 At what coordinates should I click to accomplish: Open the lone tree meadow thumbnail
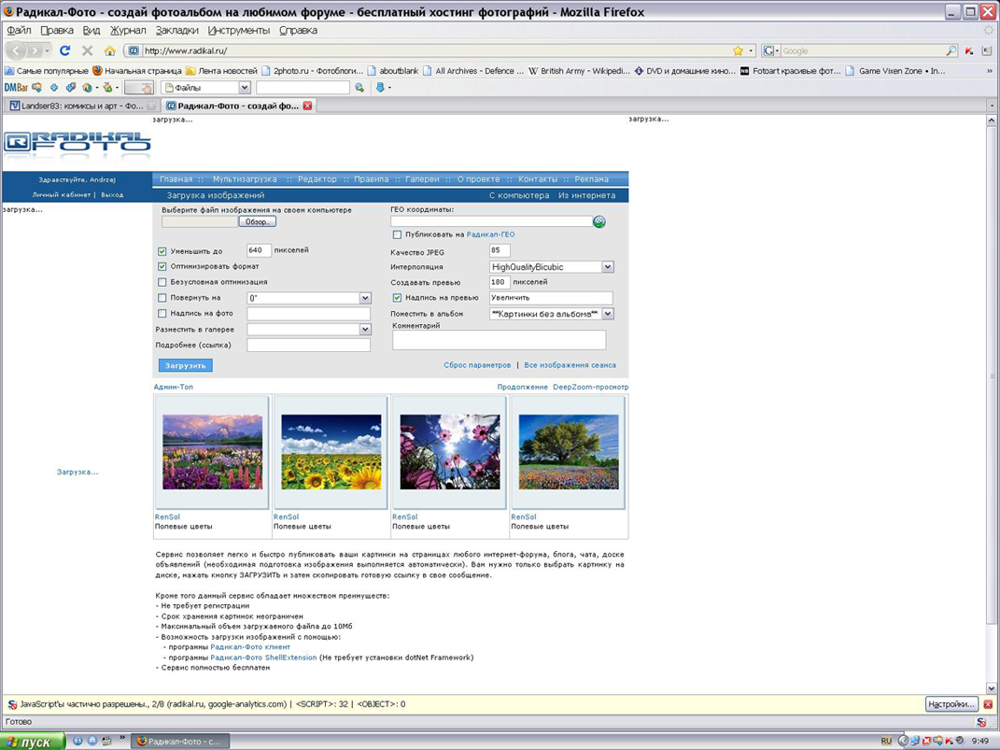click(569, 451)
